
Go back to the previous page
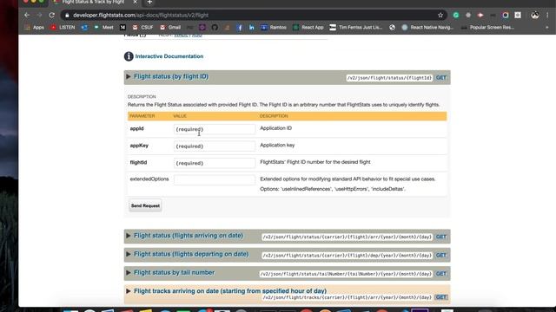pyautogui.click(x=27, y=16)
